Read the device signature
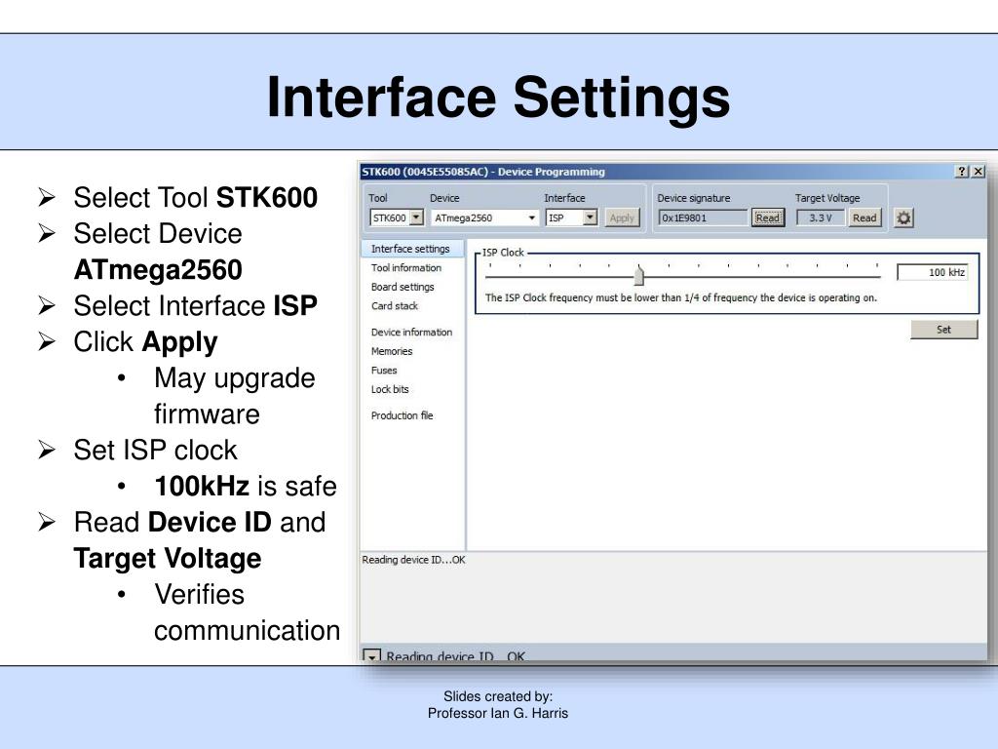This screenshot has height=749, width=998. (768, 217)
